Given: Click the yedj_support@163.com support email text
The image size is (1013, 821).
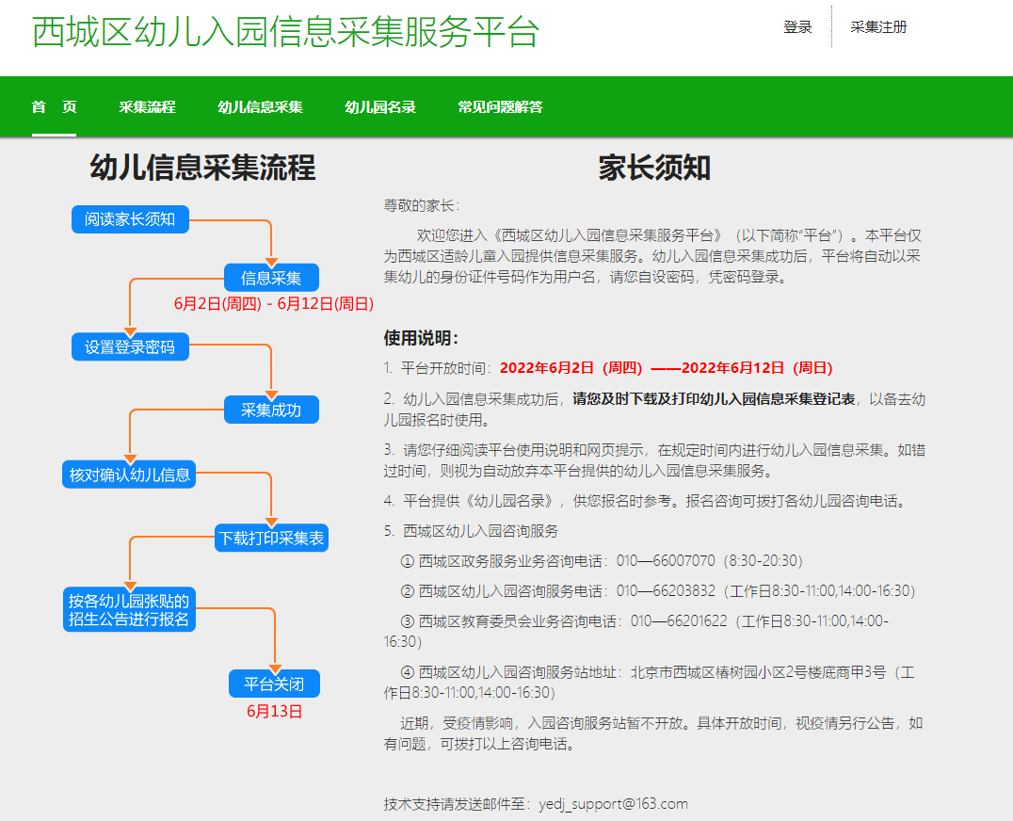Looking at the screenshot, I should pyautogui.click(x=613, y=804).
